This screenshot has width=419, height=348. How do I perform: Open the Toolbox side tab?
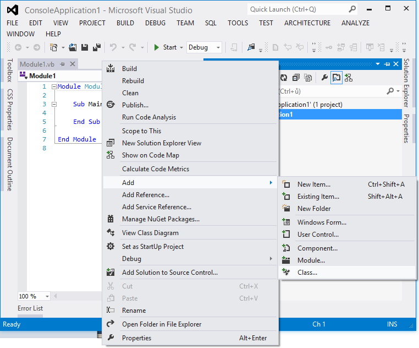[9, 70]
